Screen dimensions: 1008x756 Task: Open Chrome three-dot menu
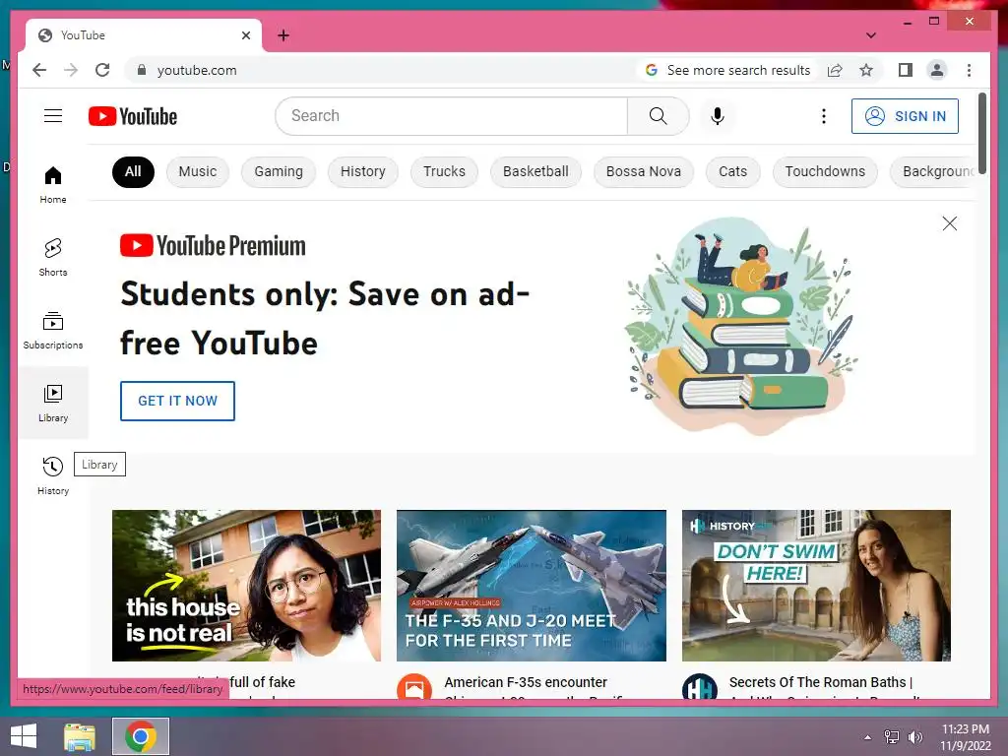(x=969, y=70)
